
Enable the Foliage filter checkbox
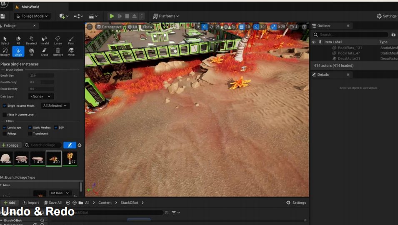[x=5, y=134]
